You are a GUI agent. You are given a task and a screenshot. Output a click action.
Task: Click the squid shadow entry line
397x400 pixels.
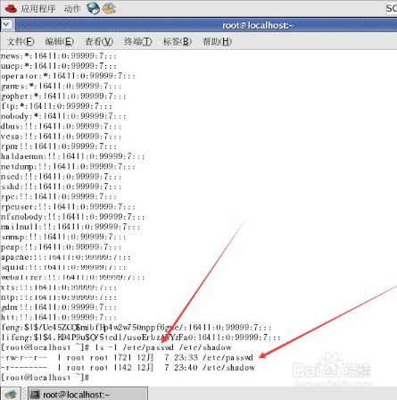(63, 267)
